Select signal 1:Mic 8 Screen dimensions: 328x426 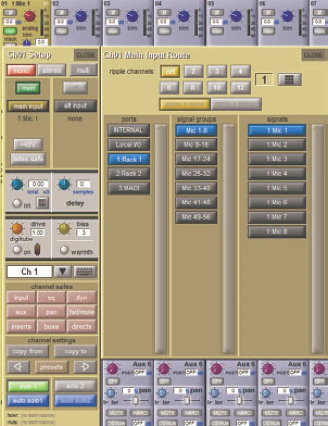pyautogui.click(x=277, y=231)
